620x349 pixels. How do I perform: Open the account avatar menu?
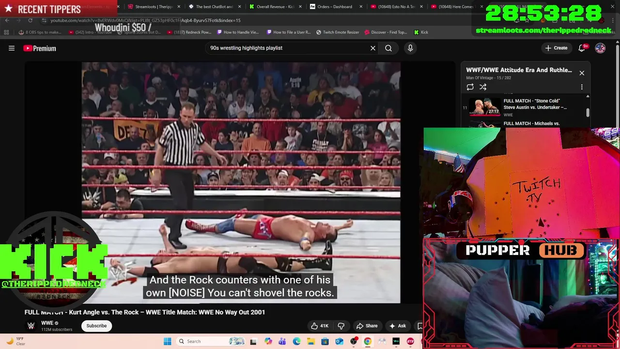click(x=600, y=48)
